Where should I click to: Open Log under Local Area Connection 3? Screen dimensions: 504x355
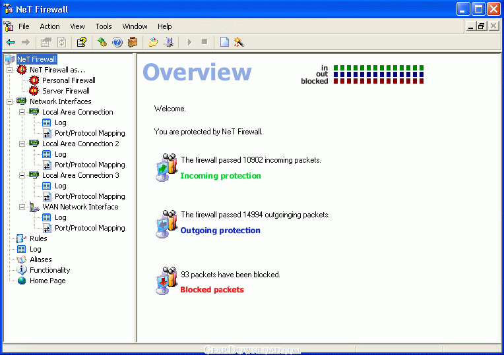[61, 186]
